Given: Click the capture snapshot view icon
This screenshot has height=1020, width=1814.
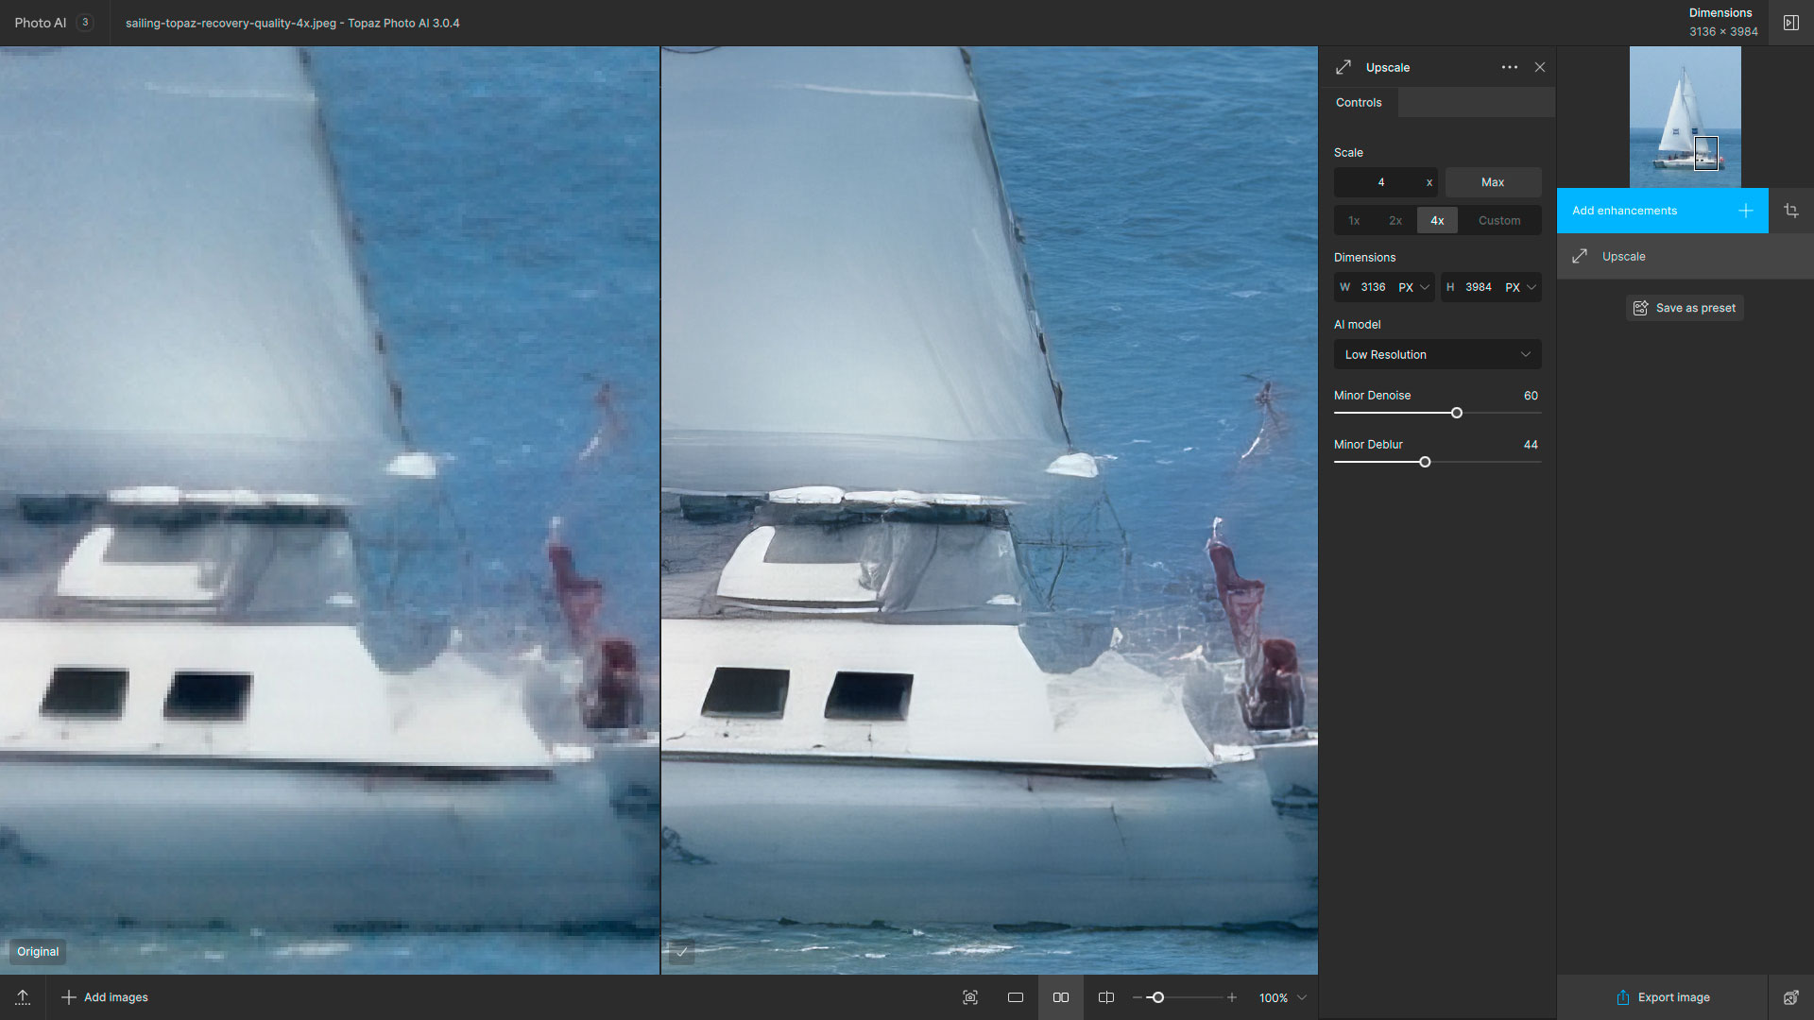Looking at the screenshot, I should 969,997.
